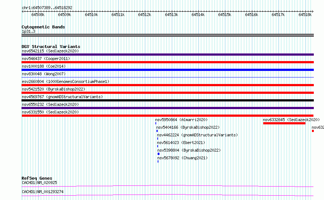The image size is (324, 200).
Task: Open nsv6331550 (Sedlazeck2020) variant label
Action: coord(50,112)
